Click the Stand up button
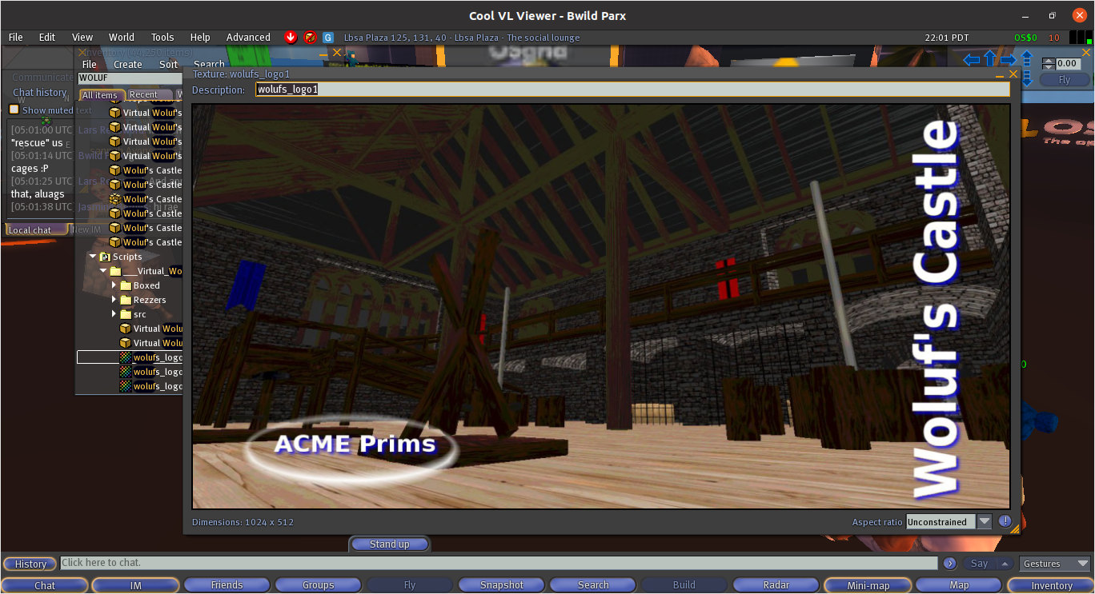This screenshot has height=594, width=1095. click(390, 544)
